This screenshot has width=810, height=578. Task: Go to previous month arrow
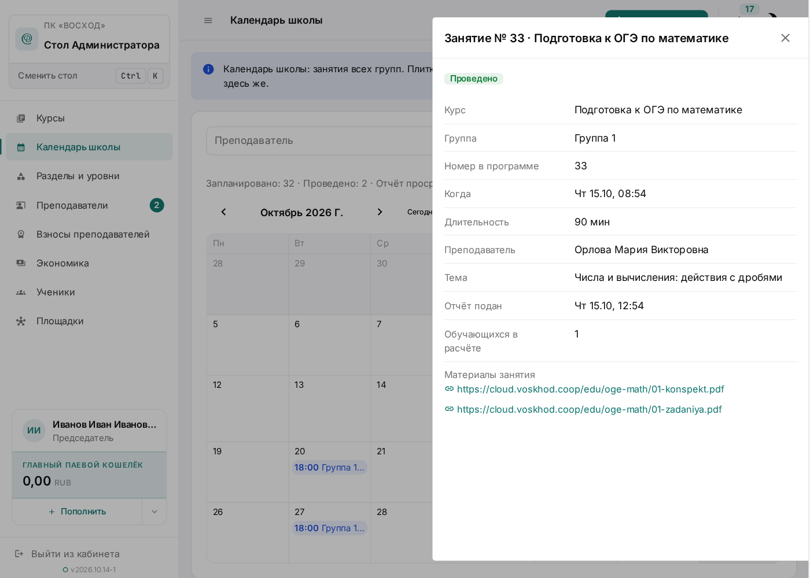click(224, 212)
